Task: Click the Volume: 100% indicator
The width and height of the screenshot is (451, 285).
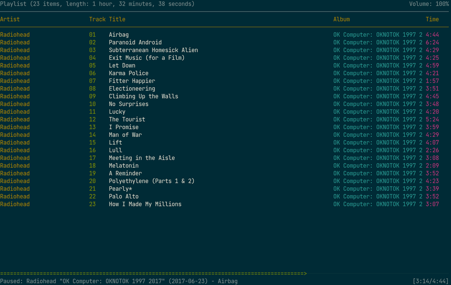Action: tap(429, 4)
